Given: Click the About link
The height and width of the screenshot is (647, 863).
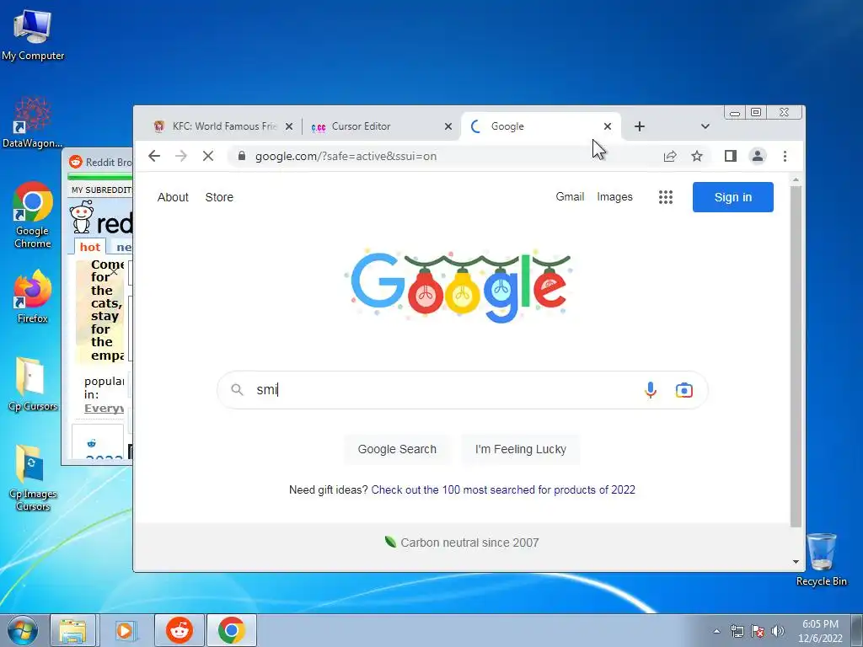Looking at the screenshot, I should pos(173,197).
